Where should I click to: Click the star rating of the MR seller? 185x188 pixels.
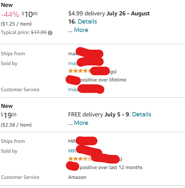[80, 159]
